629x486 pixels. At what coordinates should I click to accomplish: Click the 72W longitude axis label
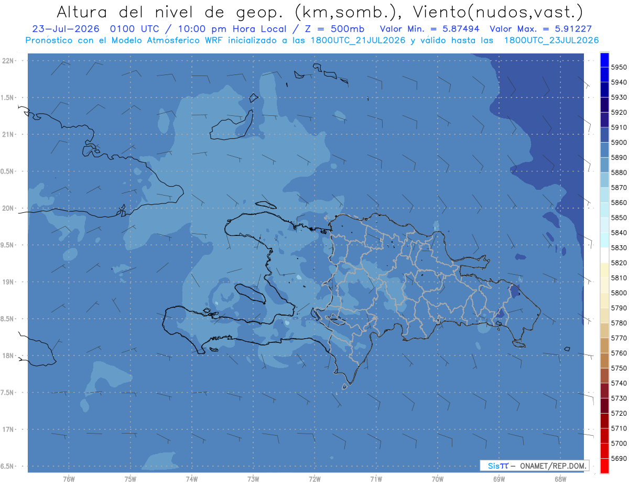pos(314,480)
